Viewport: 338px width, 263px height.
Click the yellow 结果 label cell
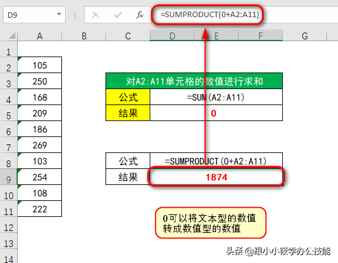pyautogui.click(x=128, y=113)
